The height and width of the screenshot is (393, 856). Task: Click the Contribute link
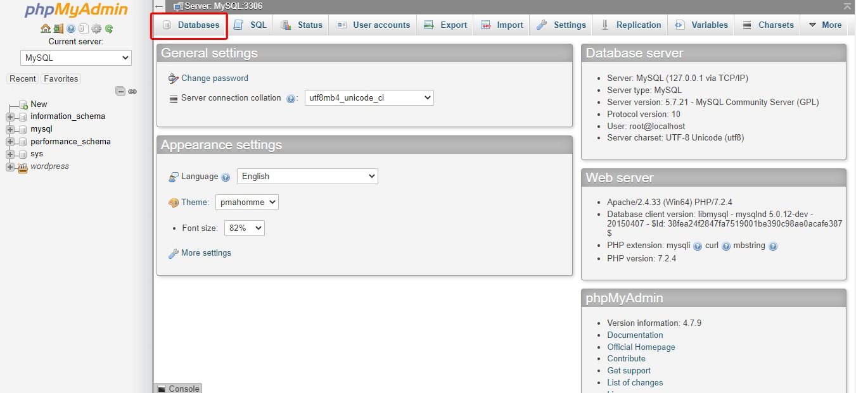point(626,359)
